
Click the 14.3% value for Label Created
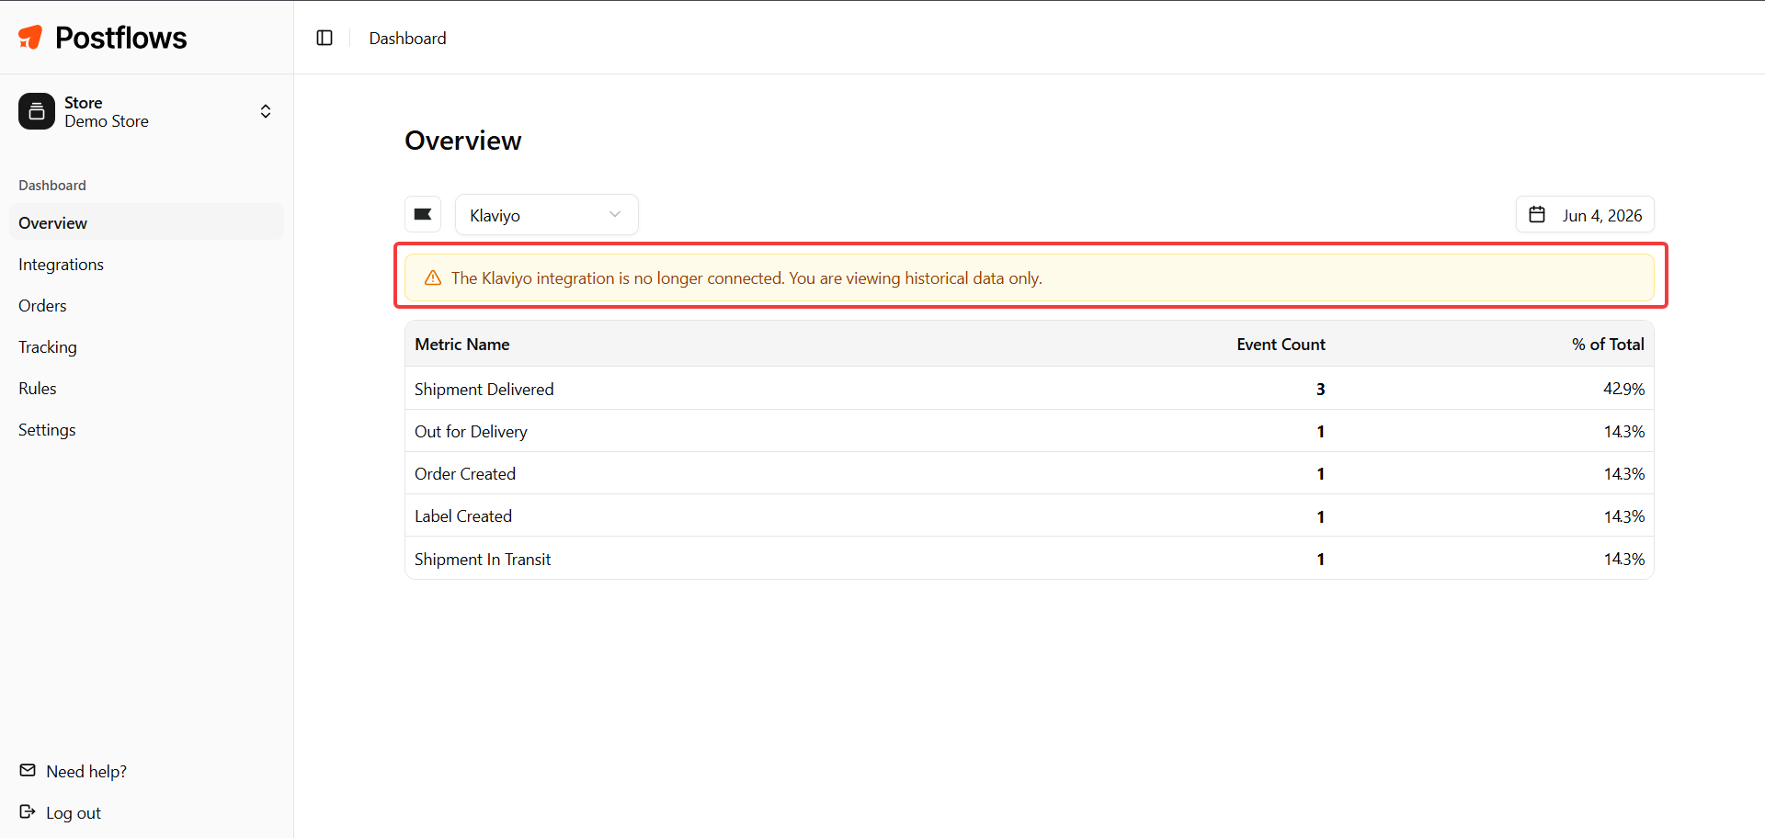1623,516
